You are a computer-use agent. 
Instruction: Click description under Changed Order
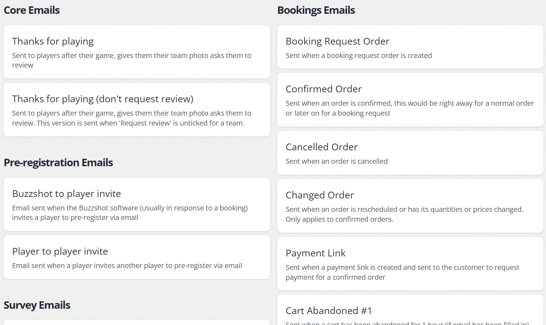click(x=404, y=214)
